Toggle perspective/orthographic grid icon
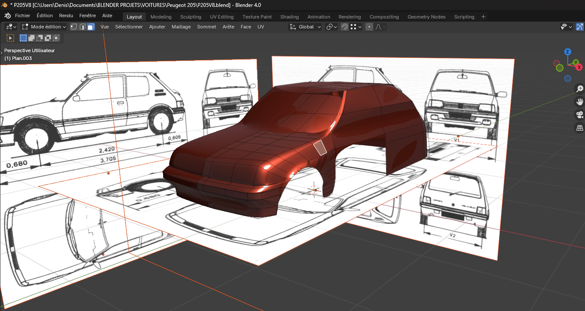 580,128
